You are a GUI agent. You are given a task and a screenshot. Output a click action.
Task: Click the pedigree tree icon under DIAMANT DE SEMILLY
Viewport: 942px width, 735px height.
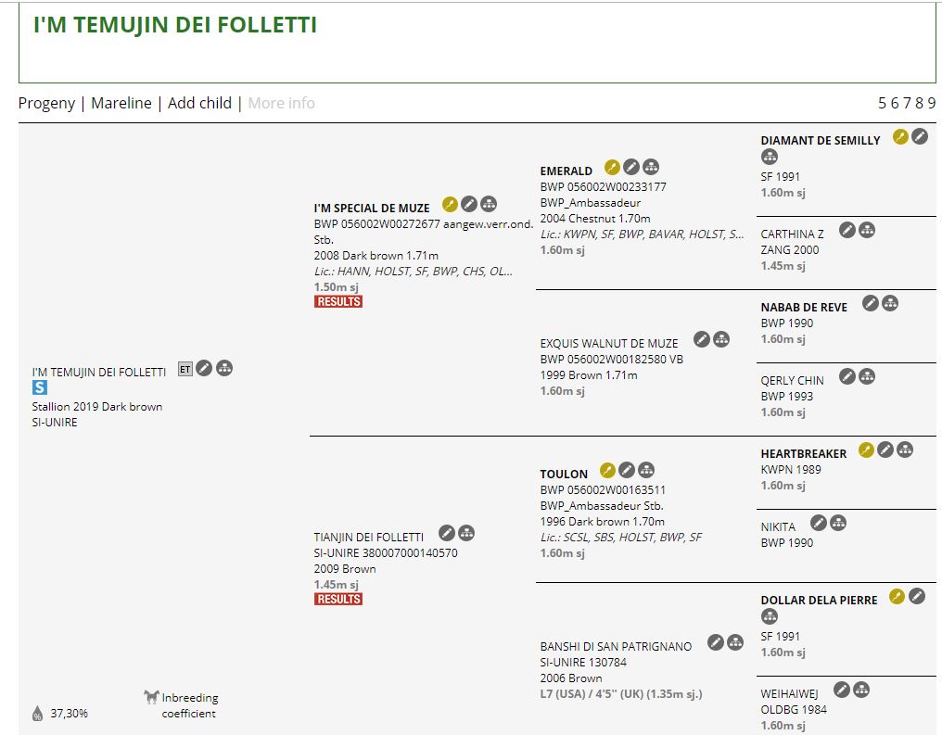(x=770, y=158)
